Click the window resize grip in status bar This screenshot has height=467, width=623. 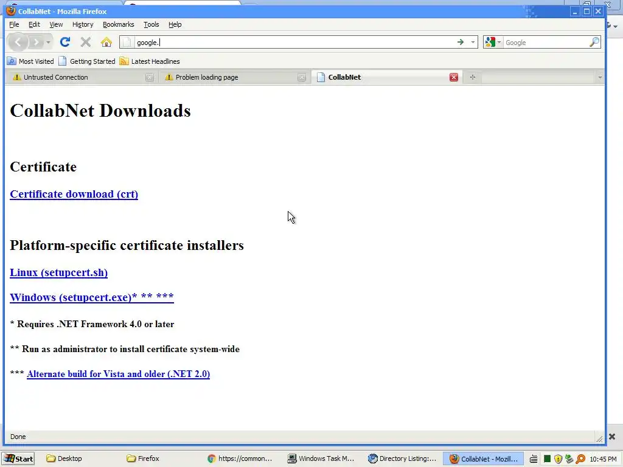tap(599, 438)
